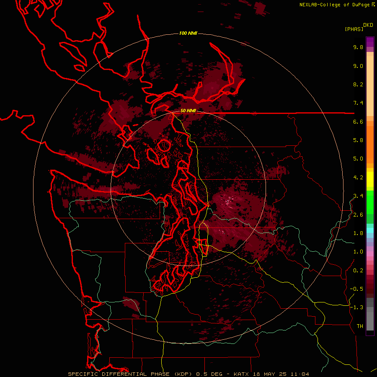The height and width of the screenshot is (377, 377).
Task: Click the 0.5 DEG elevation text
Action: point(210,374)
